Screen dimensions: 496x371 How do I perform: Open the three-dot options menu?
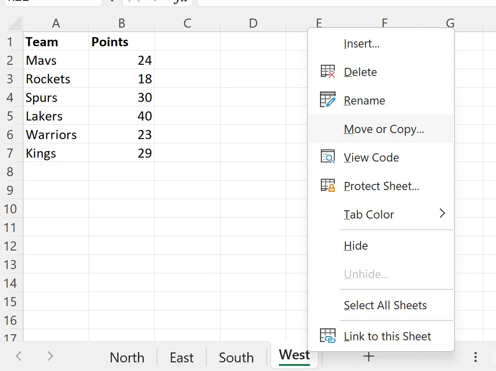pos(475,357)
